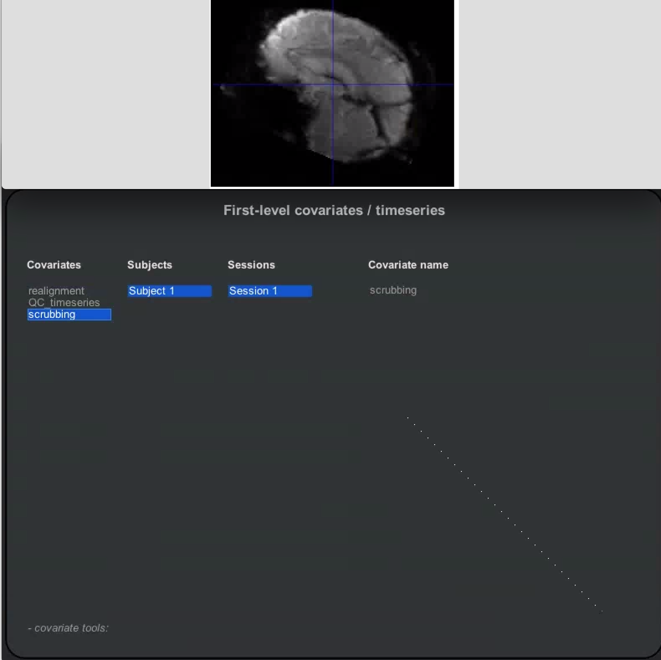
Task: Click the Covariate name label
Action: (408, 265)
